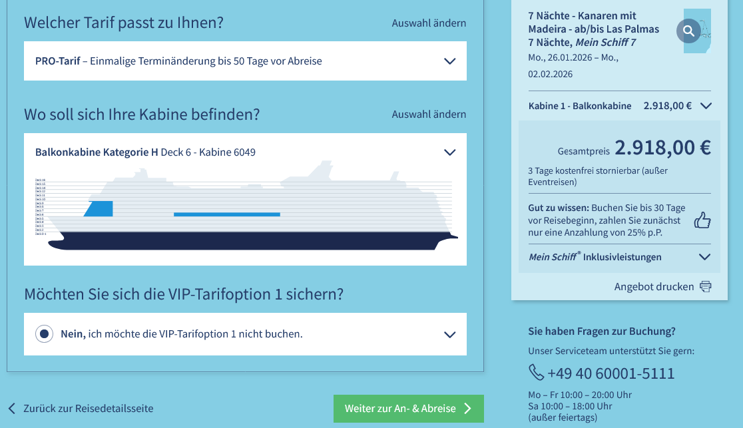The image size is (743, 428).
Task: Expand Mein Schiff Inklusivleistungen section
Action: pos(704,257)
